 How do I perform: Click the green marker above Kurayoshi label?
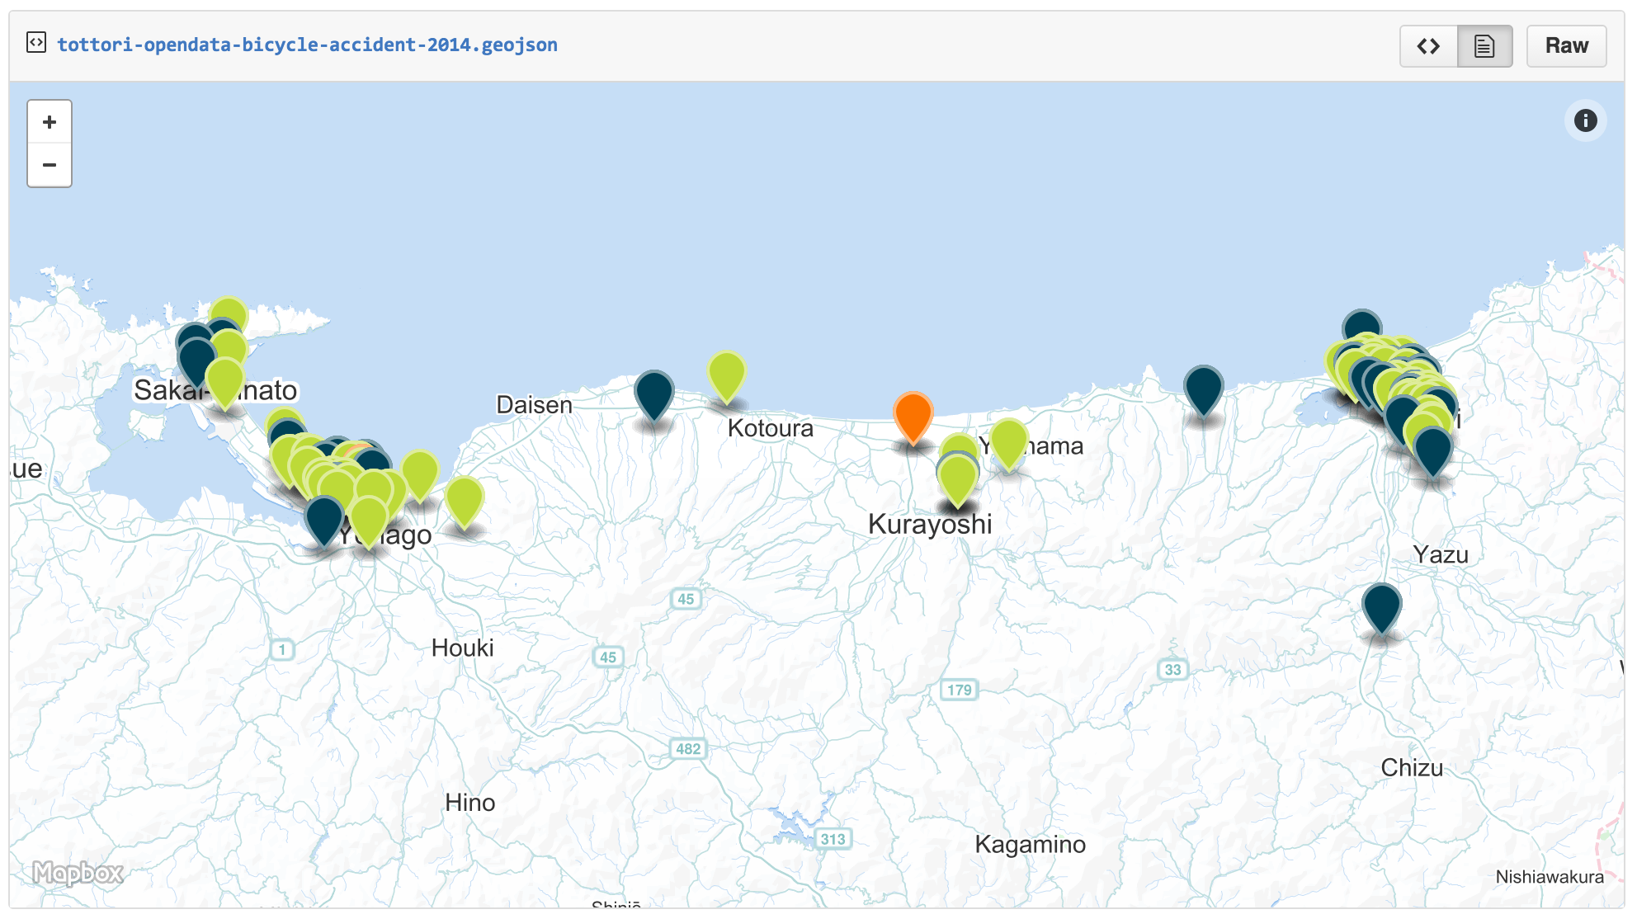[x=957, y=478]
